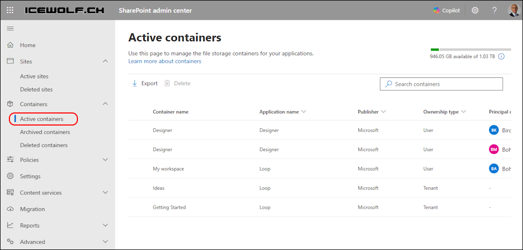Open the app launcher waffle icon
Viewport: 523px width, 250px height.
(x=10, y=10)
